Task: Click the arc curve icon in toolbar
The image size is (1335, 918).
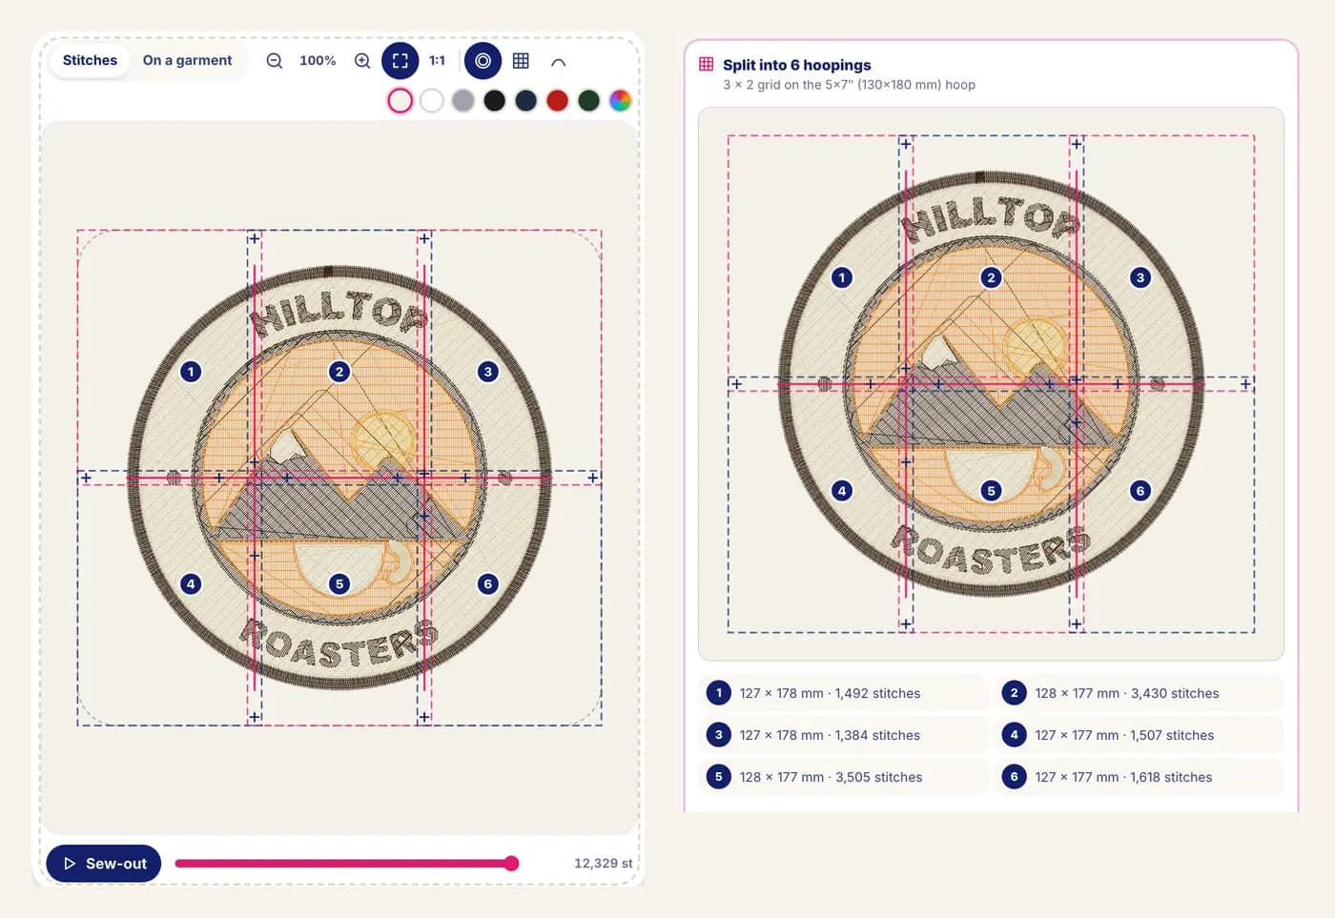Action: [559, 61]
